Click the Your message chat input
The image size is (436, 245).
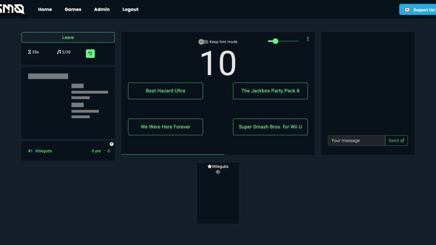click(356, 140)
